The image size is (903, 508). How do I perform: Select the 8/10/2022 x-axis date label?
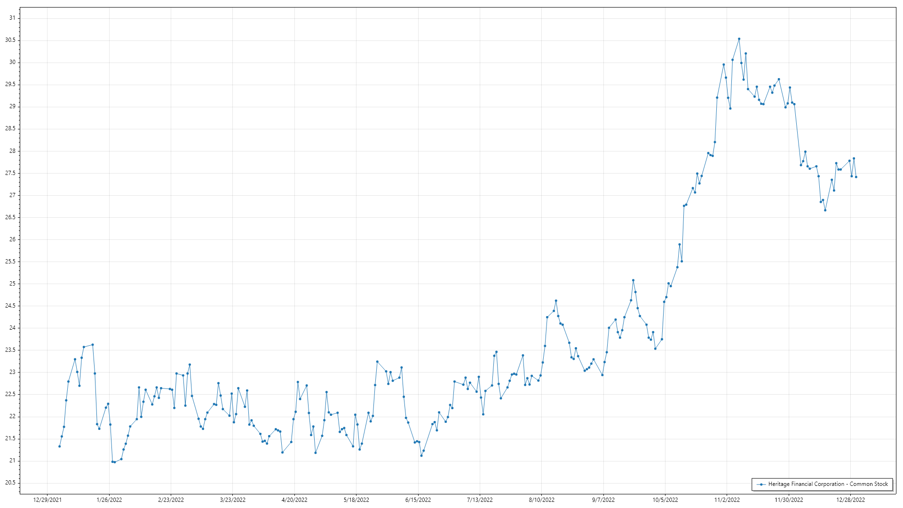click(541, 500)
